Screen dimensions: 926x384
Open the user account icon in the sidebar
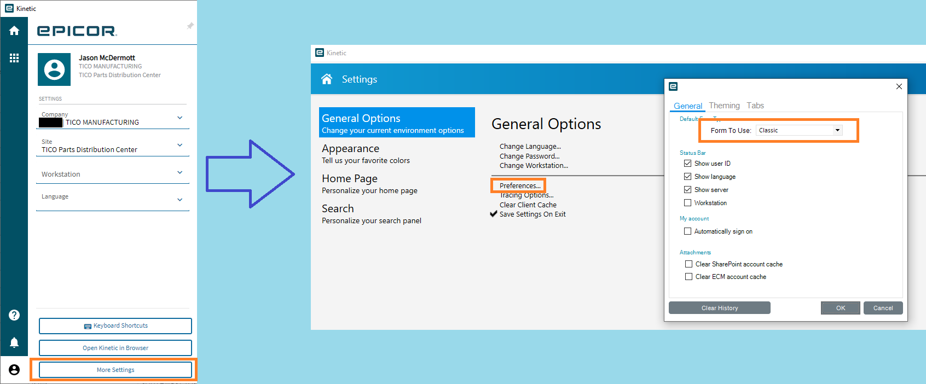(x=14, y=370)
